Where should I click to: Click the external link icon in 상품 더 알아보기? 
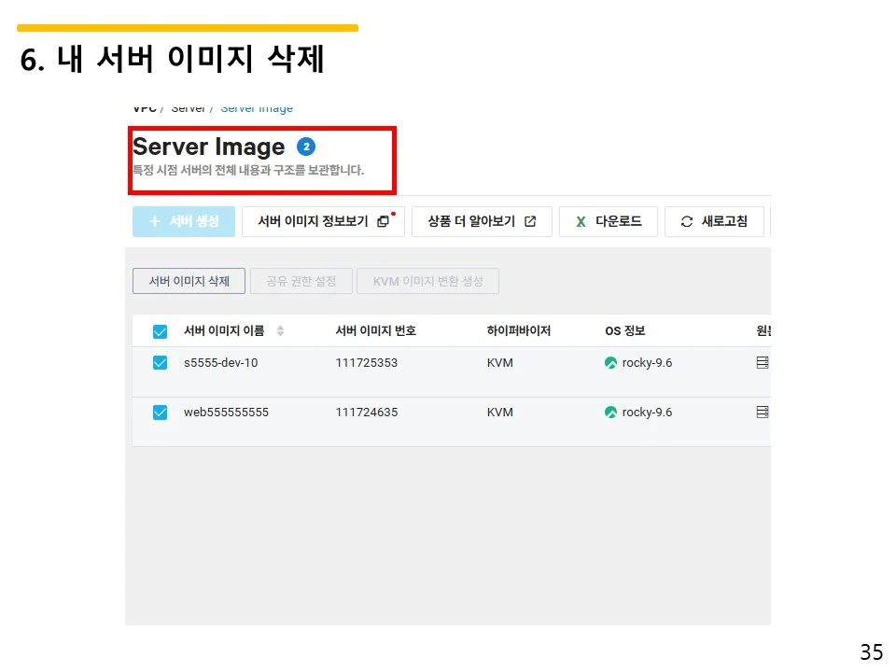click(x=531, y=221)
